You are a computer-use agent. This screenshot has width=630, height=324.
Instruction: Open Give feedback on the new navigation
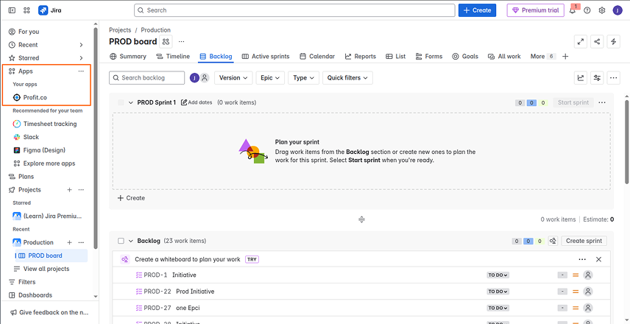tap(49, 312)
